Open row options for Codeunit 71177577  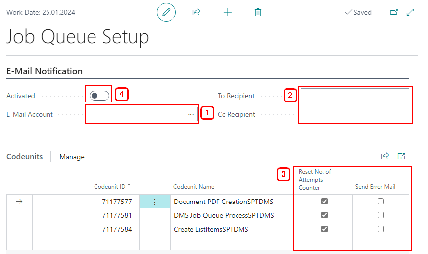tap(155, 202)
